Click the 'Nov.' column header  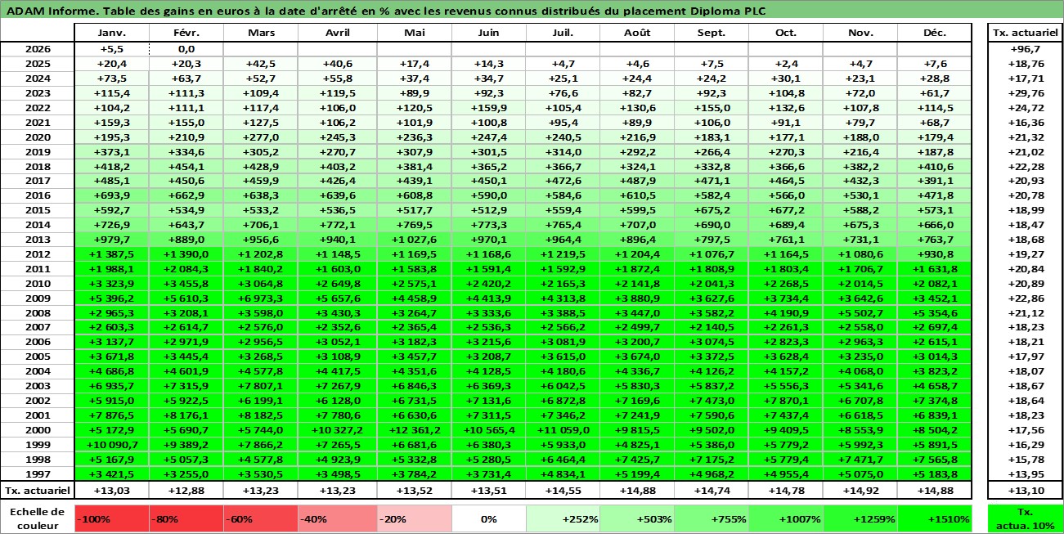pyautogui.click(x=860, y=33)
